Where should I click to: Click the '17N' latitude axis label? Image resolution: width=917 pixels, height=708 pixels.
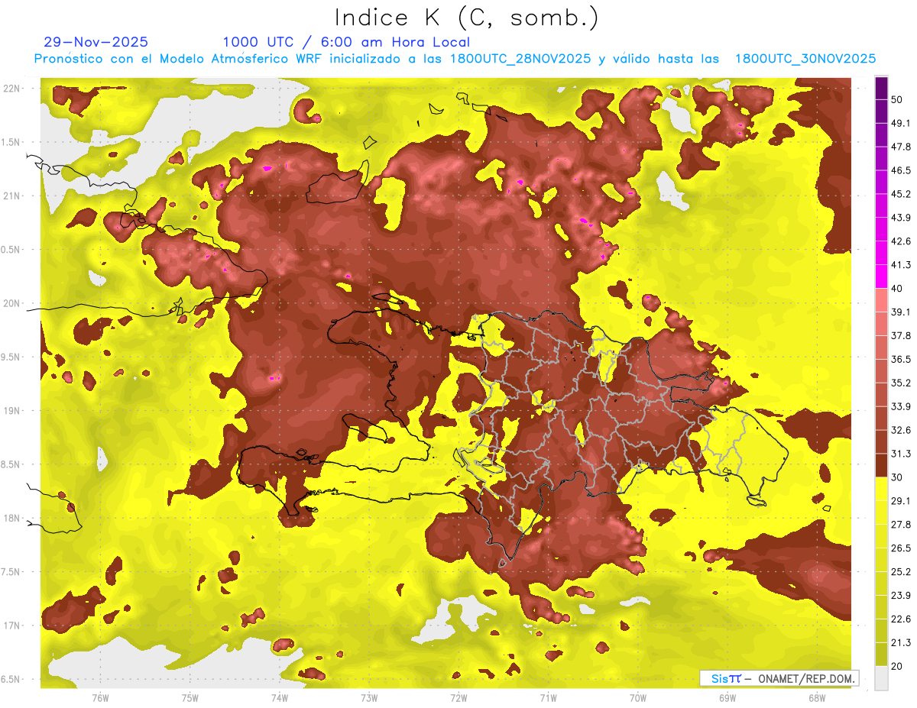coord(11,626)
